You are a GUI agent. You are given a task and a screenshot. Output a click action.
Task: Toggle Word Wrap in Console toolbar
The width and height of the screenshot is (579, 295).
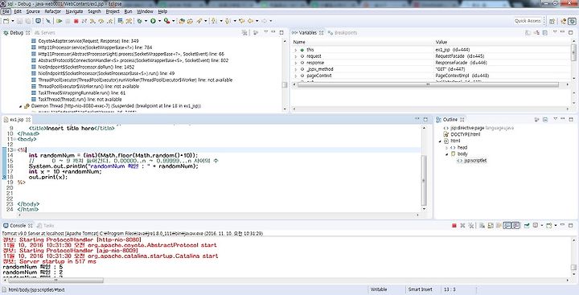[499, 225]
